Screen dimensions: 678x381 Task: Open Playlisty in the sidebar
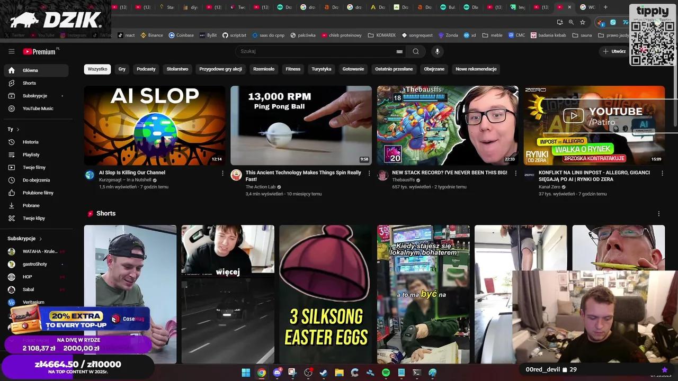tap(36, 155)
